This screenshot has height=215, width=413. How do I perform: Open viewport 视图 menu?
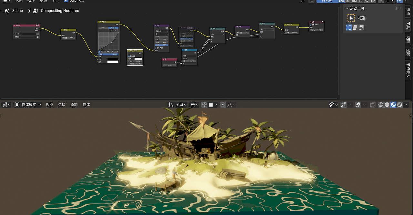coord(49,105)
